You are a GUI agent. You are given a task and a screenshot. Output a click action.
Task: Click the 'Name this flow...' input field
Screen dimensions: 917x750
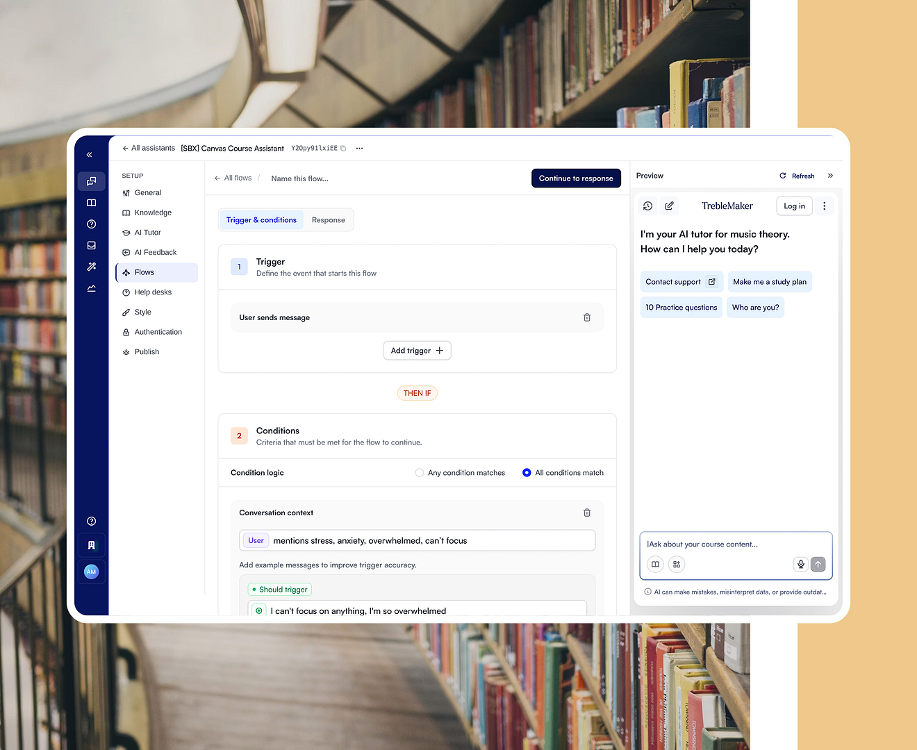[299, 178]
